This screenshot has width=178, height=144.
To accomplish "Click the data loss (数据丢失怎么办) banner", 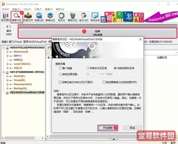I will pos(122,17).
